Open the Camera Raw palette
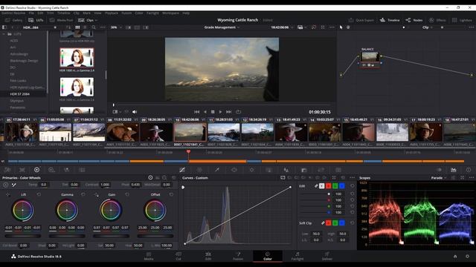Viewport: 476px width, 267px height. [x=7, y=170]
